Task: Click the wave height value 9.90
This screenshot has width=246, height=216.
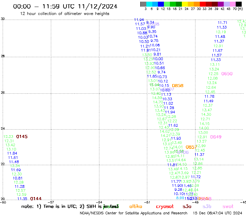Action: (151, 27)
